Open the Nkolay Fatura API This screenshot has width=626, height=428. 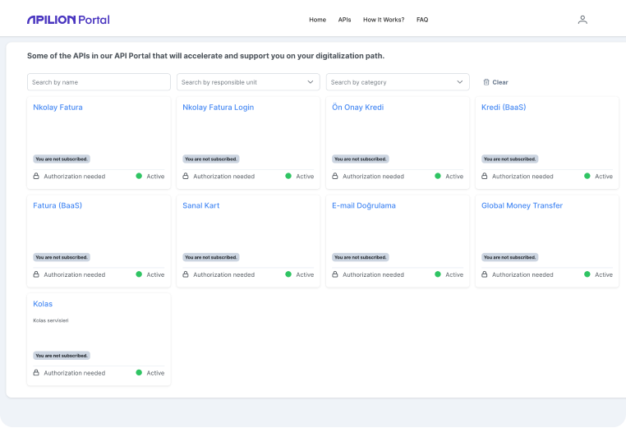point(58,107)
